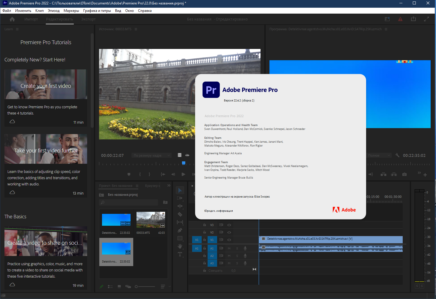Click Go to In point button

tap(163, 174)
